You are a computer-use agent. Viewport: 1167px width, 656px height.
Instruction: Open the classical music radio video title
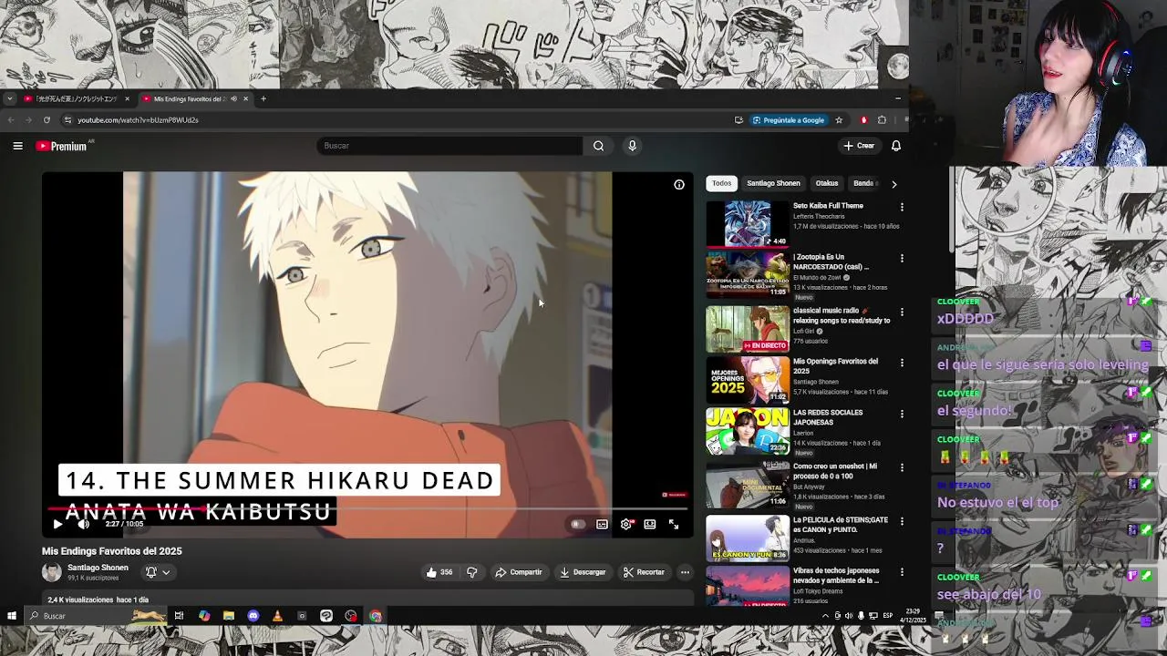pyautogui.click(x=842, y=315)
